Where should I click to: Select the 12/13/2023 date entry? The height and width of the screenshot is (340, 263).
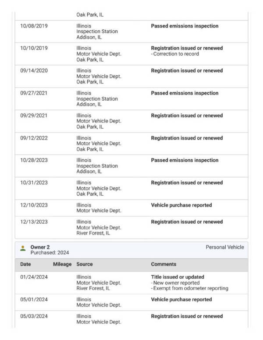pos(34,222)
